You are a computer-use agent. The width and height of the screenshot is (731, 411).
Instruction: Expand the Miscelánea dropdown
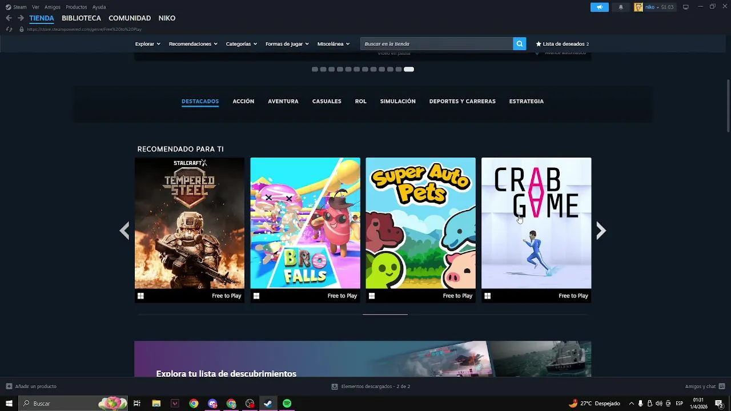(x=334, y=44)
